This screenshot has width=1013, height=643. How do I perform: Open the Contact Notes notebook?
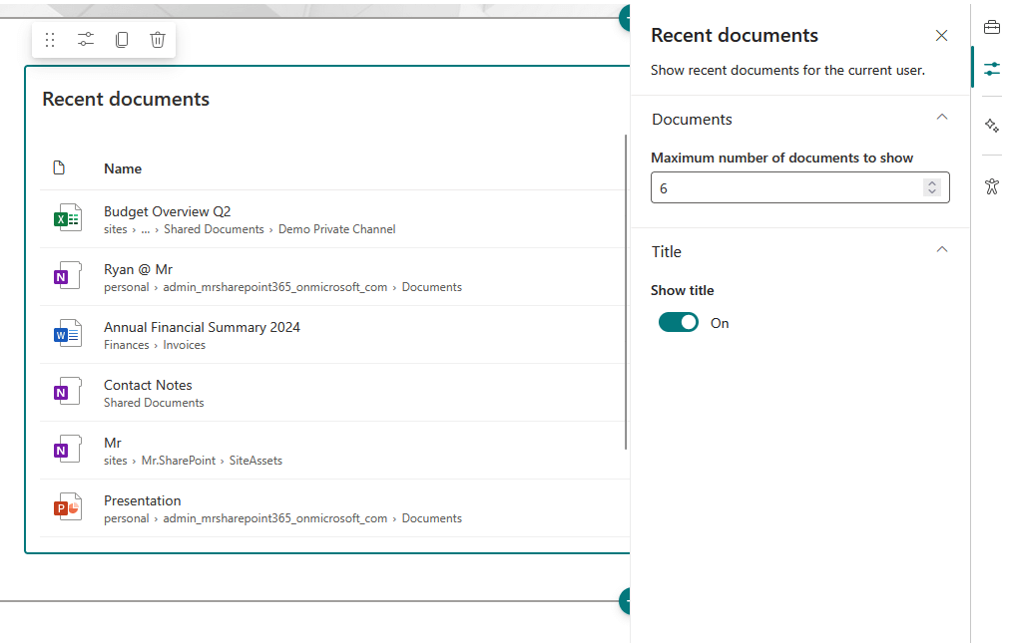pos(148,385)
